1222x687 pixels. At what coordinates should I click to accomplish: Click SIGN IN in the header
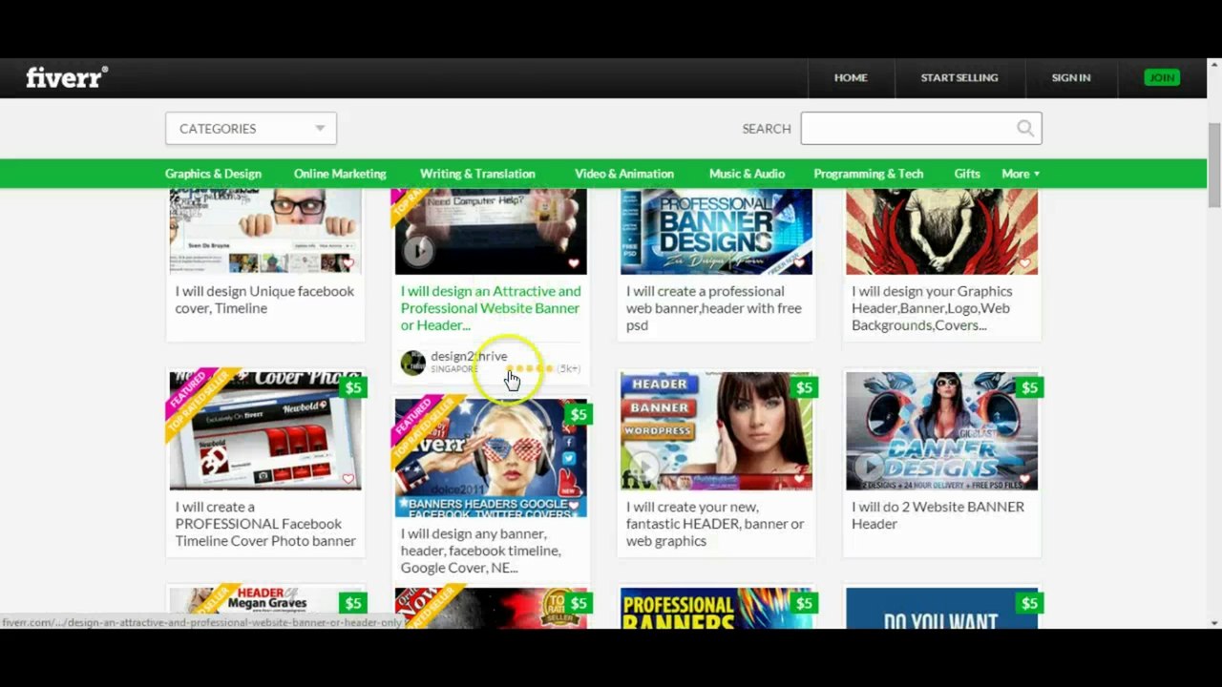tap(1071, 77)
